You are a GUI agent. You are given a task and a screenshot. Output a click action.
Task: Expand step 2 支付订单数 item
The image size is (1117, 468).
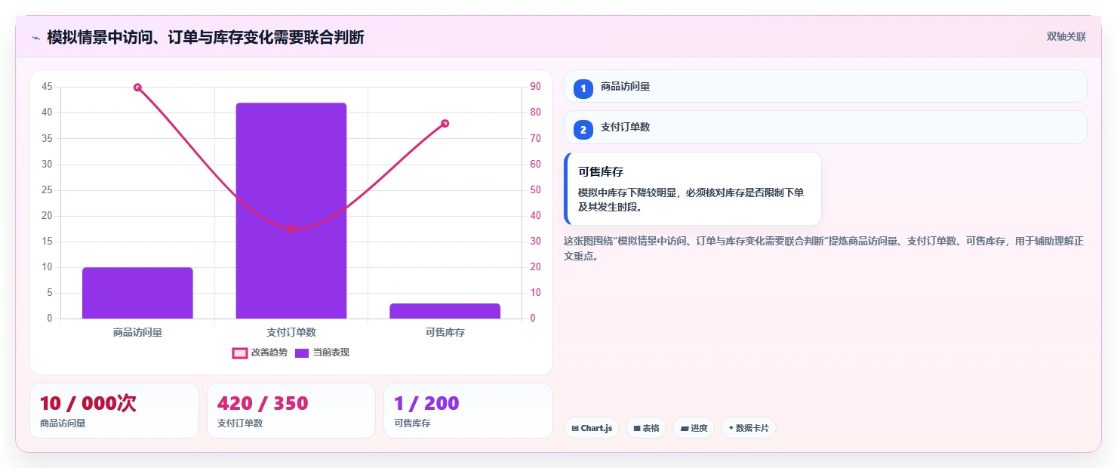pyautogui.click(x=825, y=127)
